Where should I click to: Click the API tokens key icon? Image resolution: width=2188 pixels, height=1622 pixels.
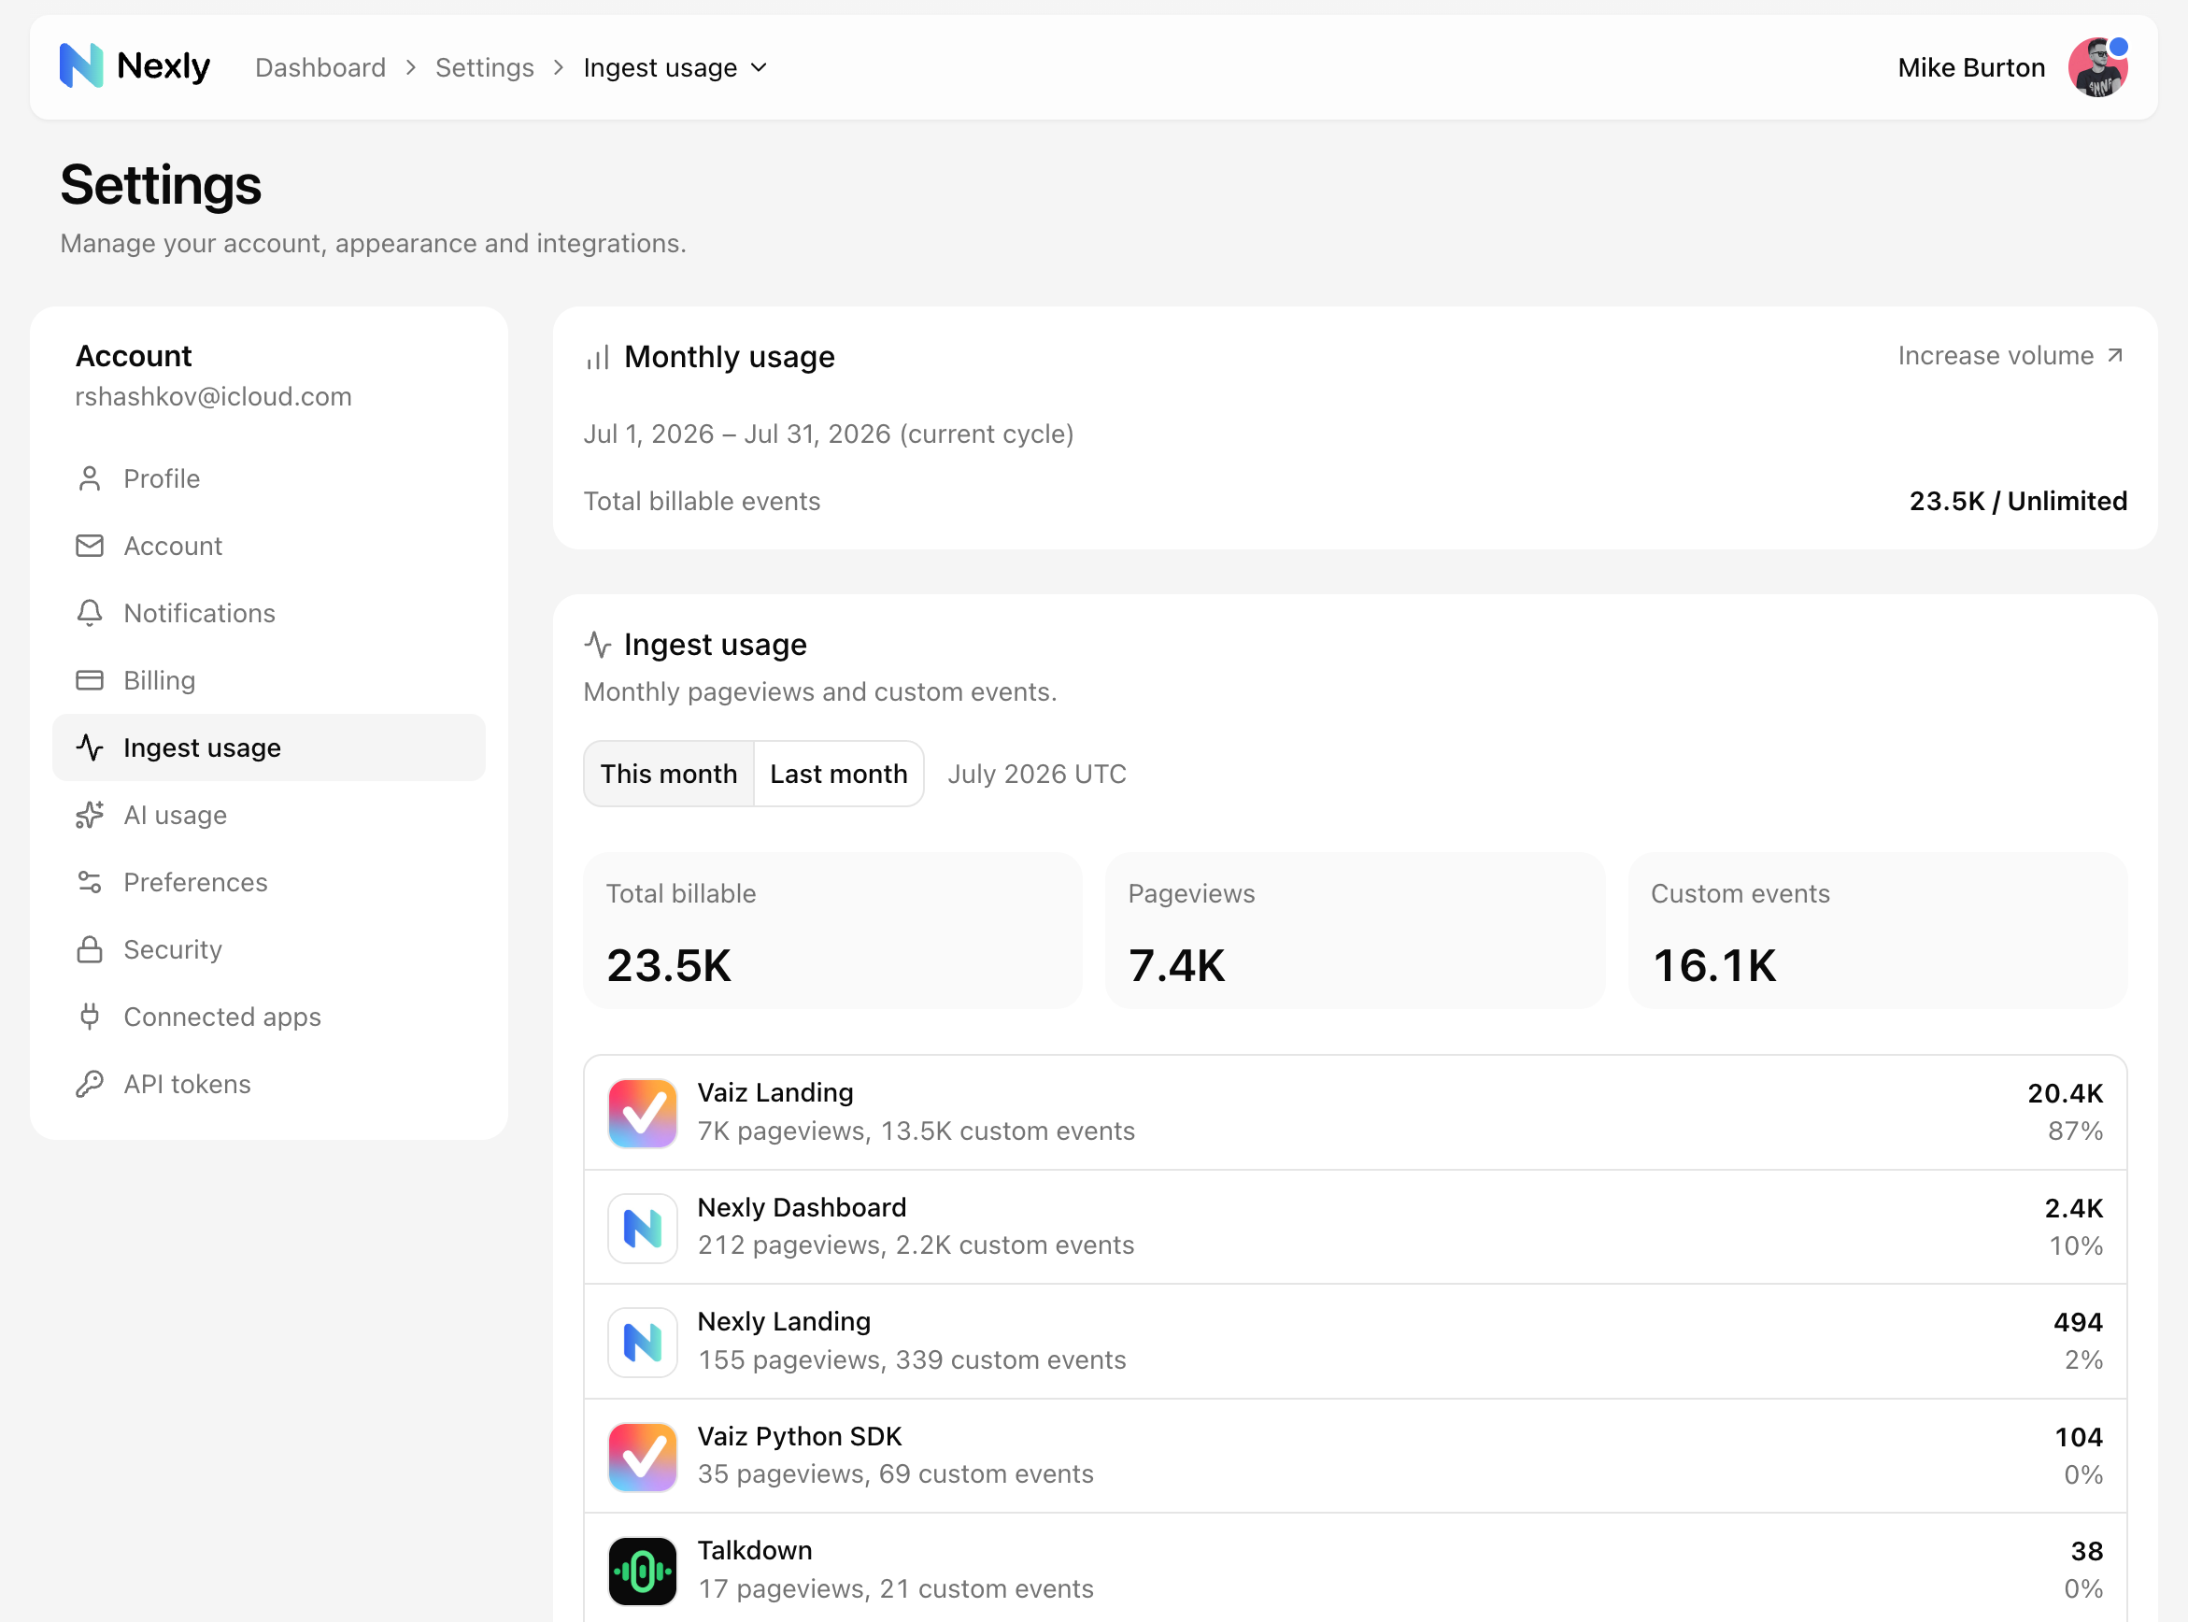(x=90, y=1083)
